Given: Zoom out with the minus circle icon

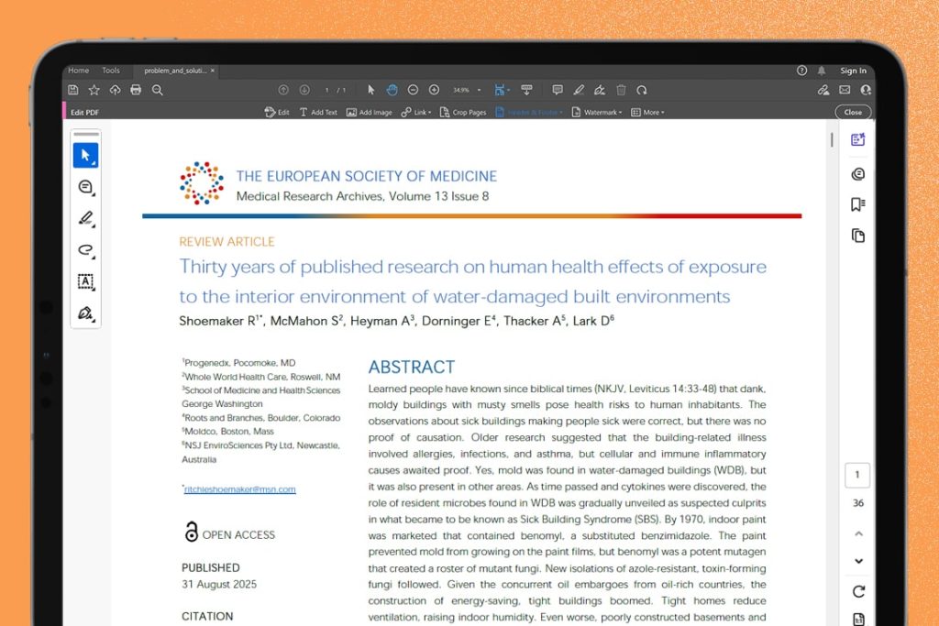Looking at the screenshot, I should pyautogui.click(x=413, y=90).
